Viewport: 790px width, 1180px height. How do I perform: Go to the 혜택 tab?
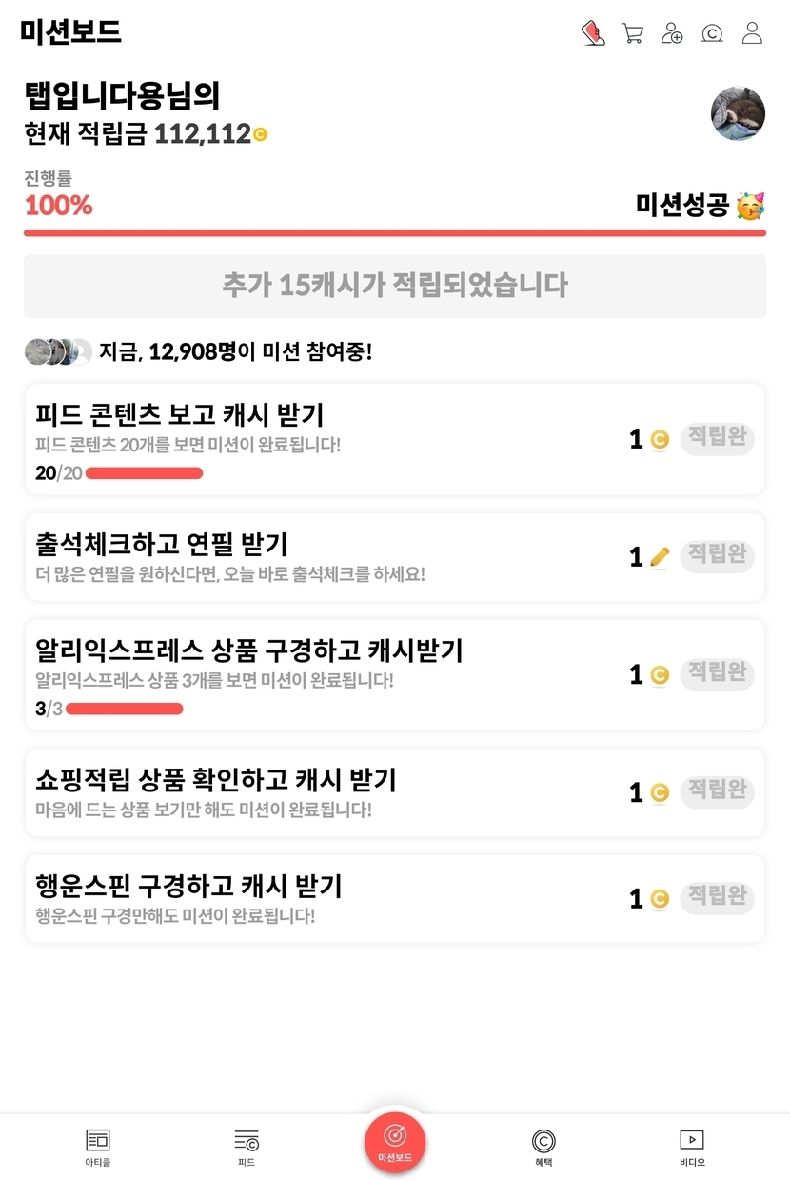(543, 1147)
